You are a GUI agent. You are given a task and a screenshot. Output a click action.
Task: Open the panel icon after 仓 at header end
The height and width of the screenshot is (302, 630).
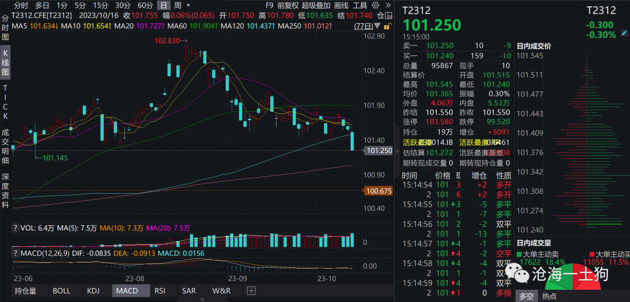point(390,16)
